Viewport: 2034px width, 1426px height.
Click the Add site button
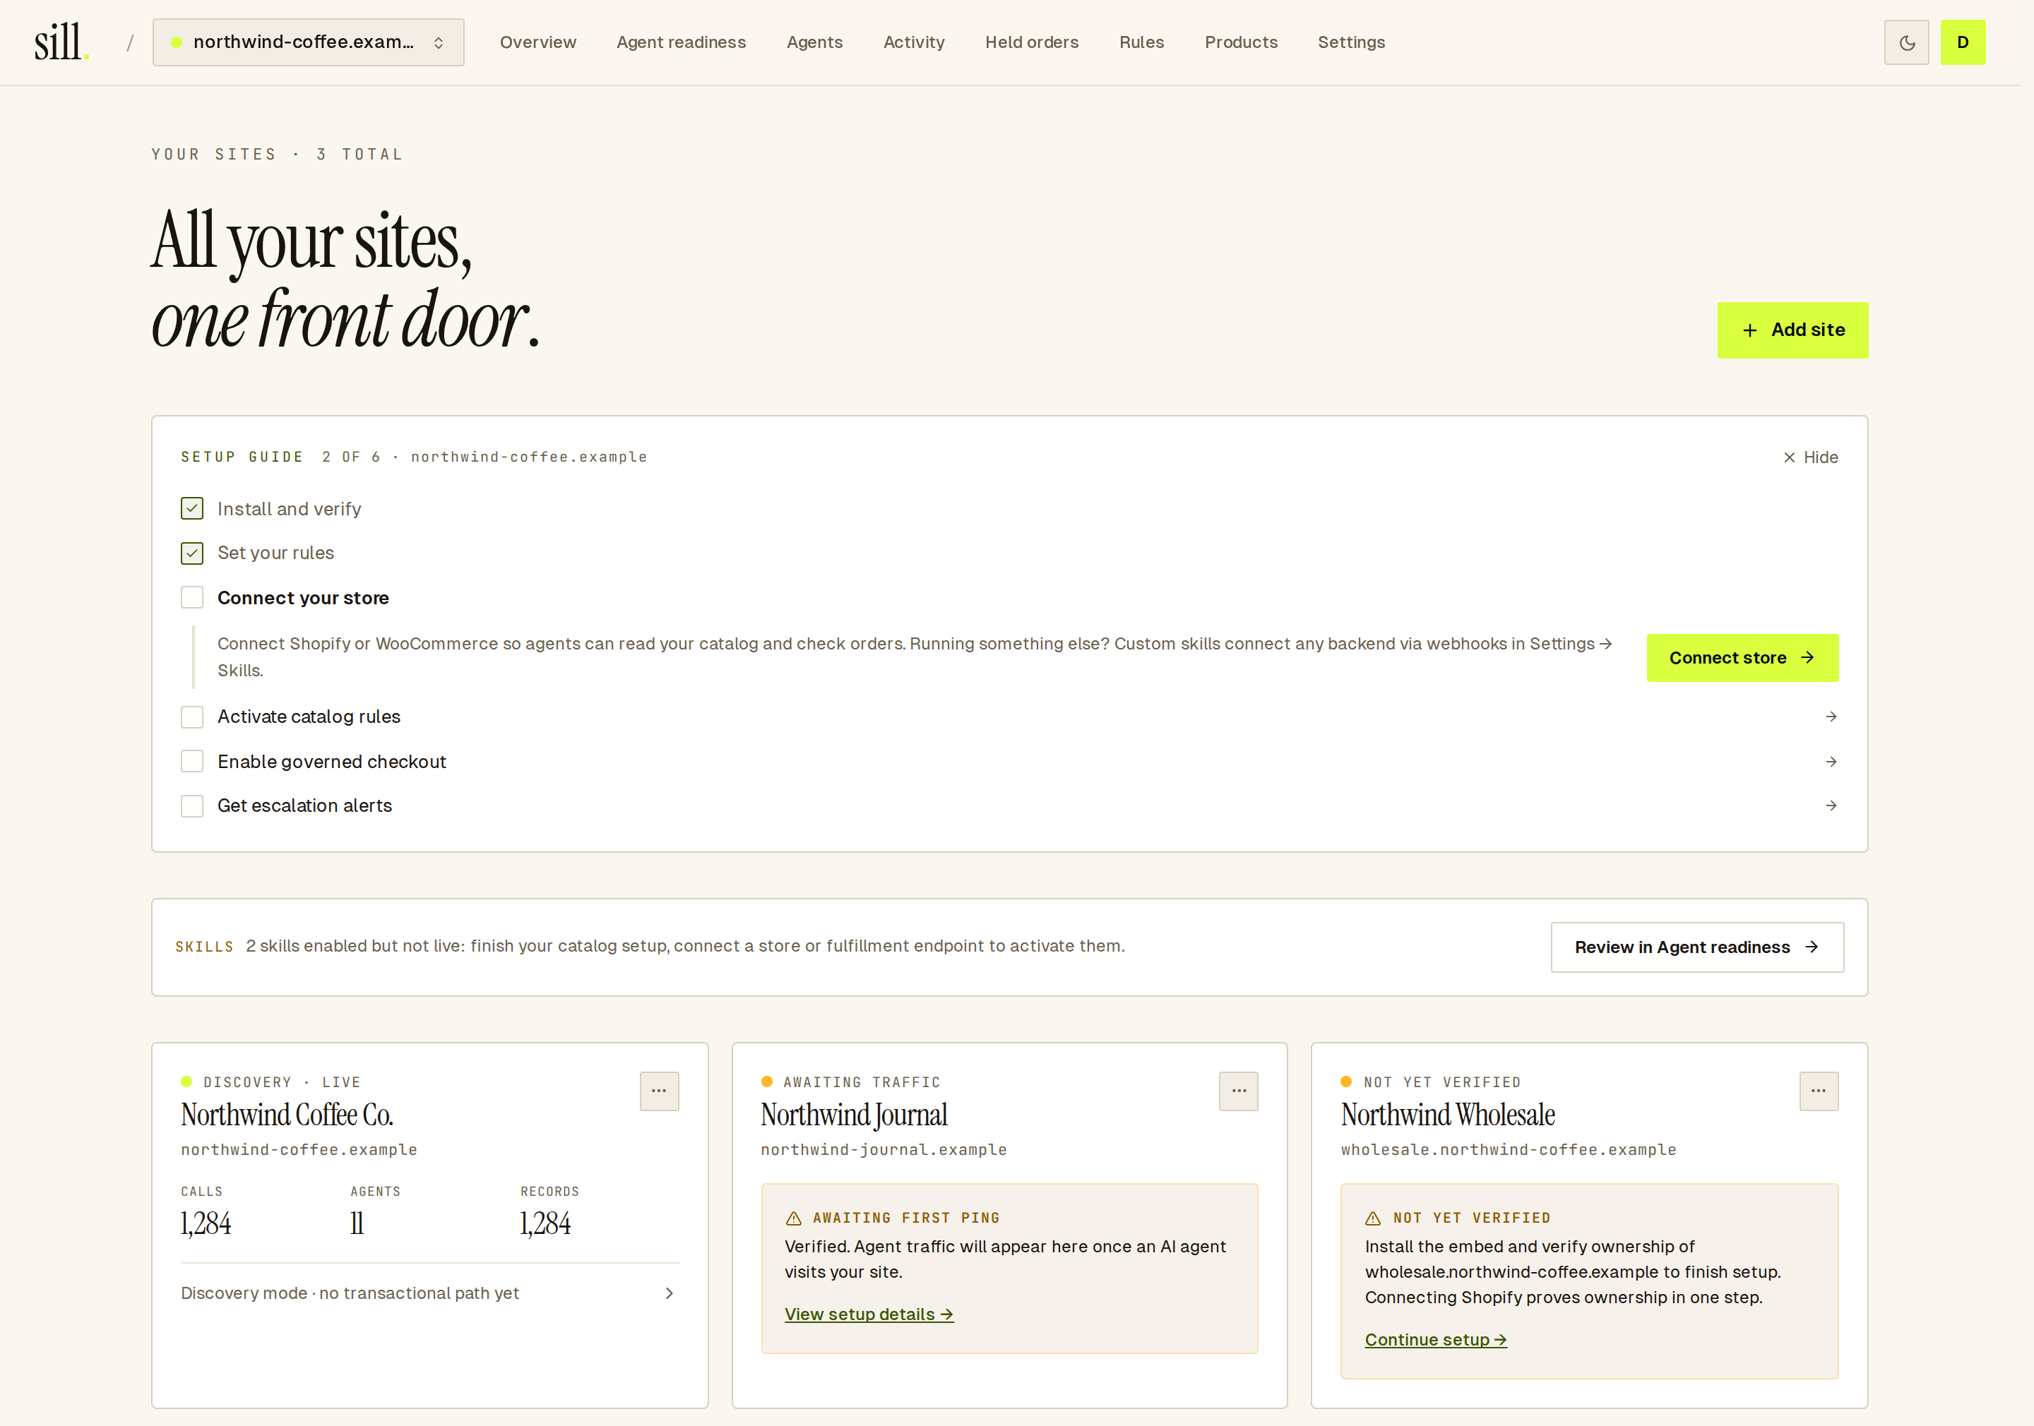click(1792, 330)
